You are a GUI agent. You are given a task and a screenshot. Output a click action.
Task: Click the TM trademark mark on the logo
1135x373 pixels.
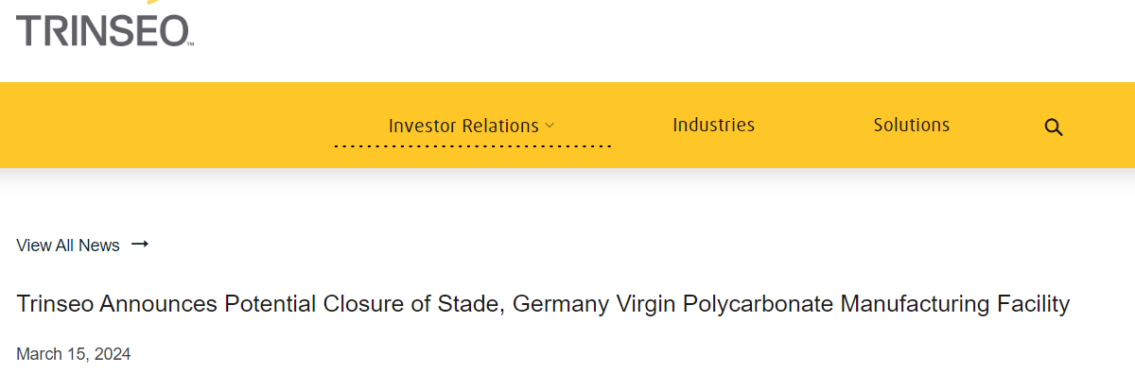coord(190,44)
